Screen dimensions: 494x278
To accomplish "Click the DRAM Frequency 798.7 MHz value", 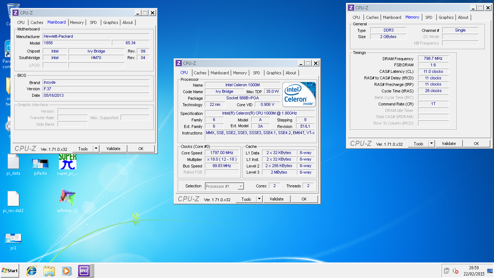I will click(x=433, y=58).
